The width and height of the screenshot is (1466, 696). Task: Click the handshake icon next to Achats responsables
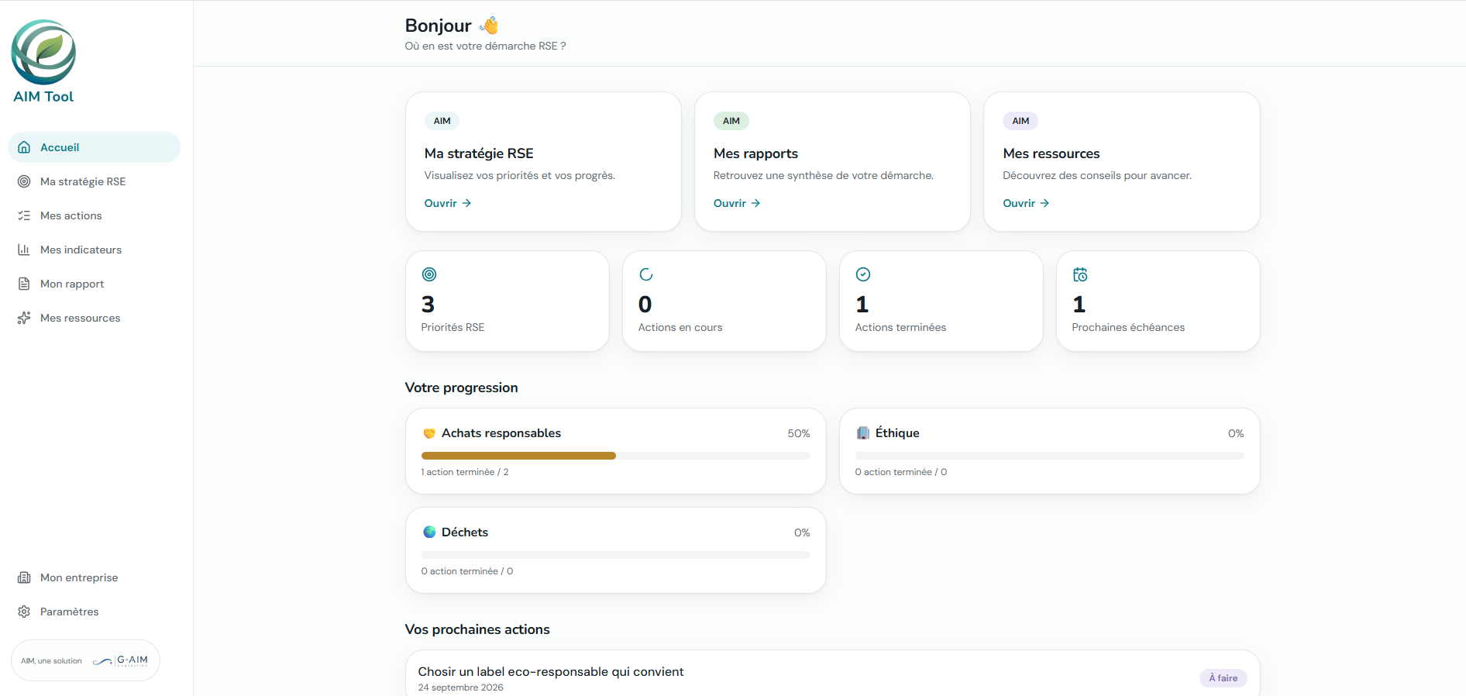tap(429, 433)
